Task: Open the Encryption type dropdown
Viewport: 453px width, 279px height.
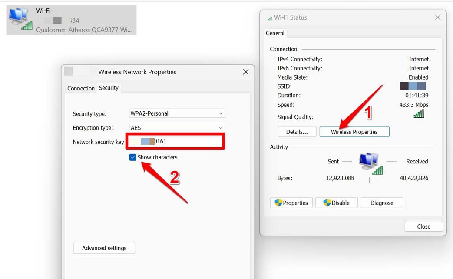Action: pos(177,127)
